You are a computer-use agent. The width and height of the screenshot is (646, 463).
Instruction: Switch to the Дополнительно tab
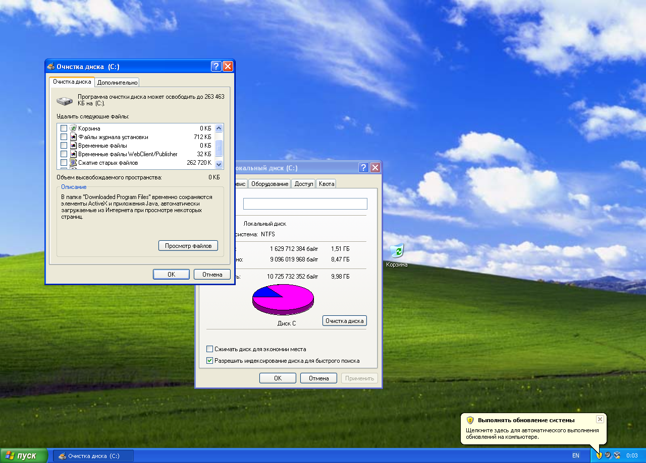coord(117,83)
